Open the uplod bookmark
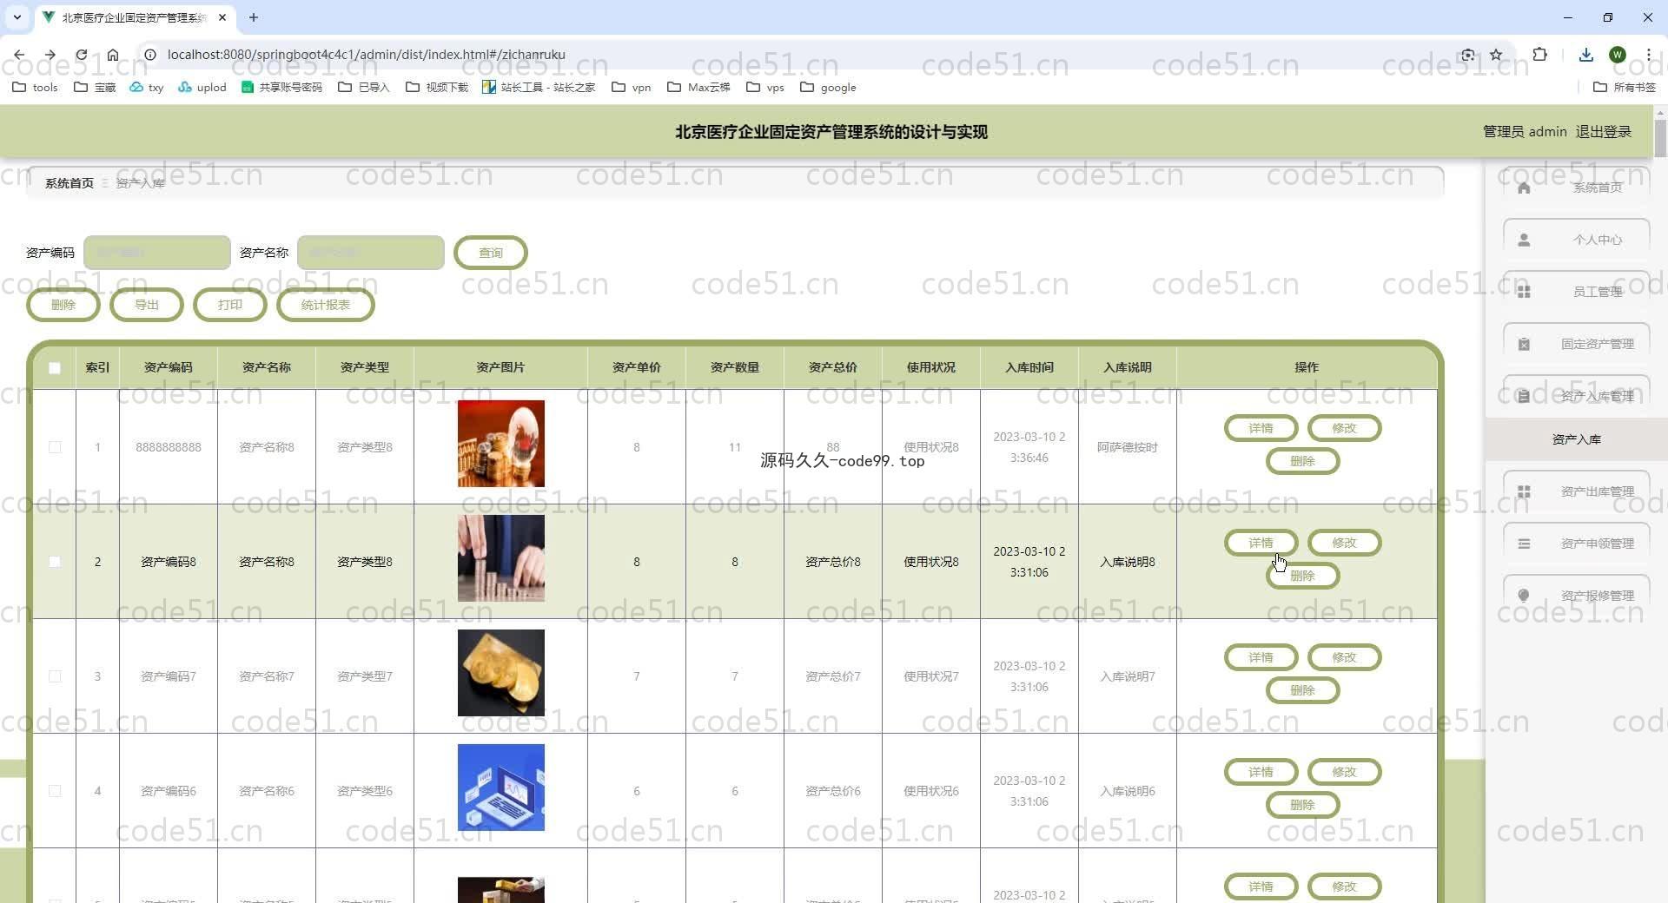The height and width of the screenshot is (903, 1668). (202, 87)
